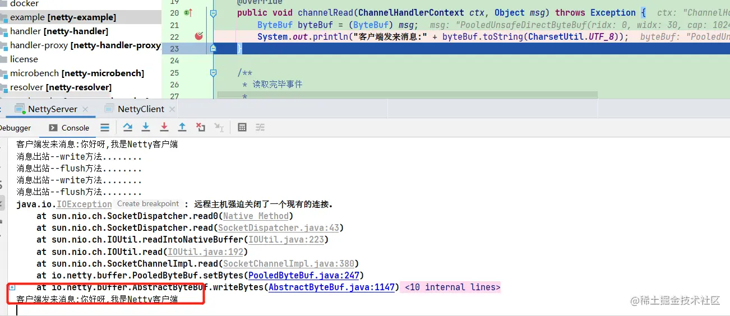Click the red Force Step Into icon
The image size is (730, 316).
(164, 127)
